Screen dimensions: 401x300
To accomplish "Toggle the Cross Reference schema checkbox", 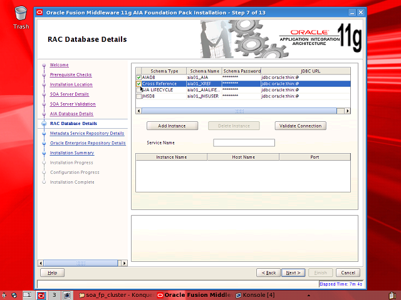I will click(138, 84).
